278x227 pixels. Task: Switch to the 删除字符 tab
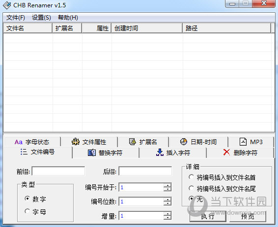pos(240,152)
